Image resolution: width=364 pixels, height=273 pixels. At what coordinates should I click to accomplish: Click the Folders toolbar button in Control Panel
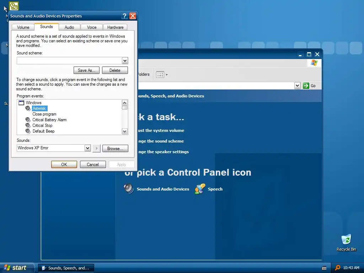point(144,74)
